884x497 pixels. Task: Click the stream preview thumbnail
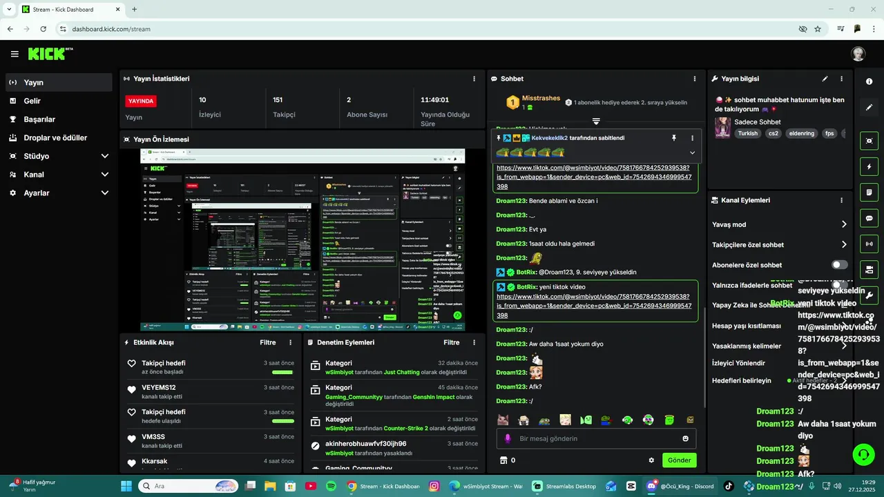302,240
